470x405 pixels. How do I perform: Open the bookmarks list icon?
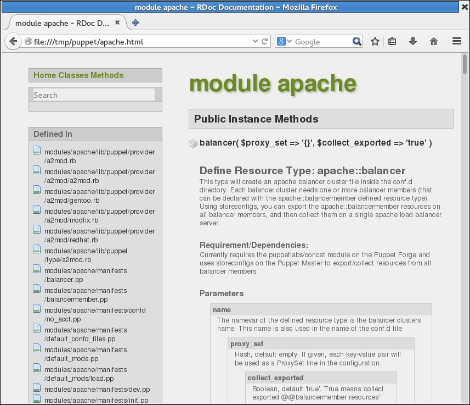(x=393, y=41)
